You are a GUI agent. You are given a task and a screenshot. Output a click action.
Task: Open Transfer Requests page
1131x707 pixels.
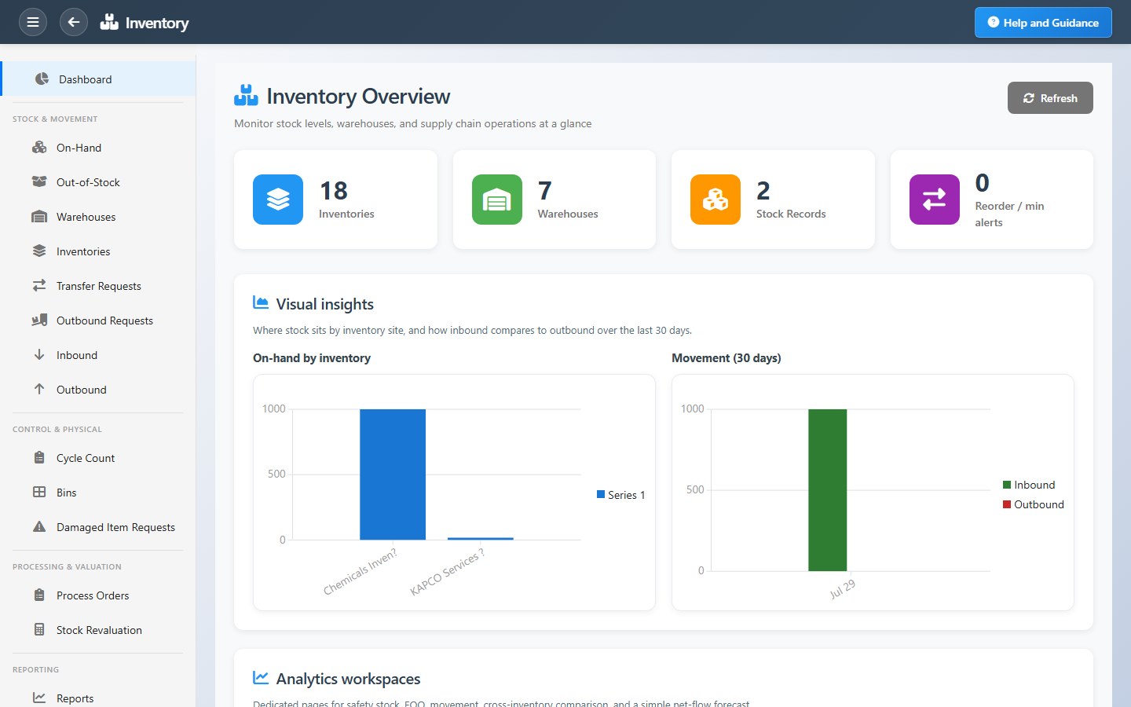tap(98, 286)
